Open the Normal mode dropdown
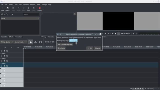 (x=20, y=42)
